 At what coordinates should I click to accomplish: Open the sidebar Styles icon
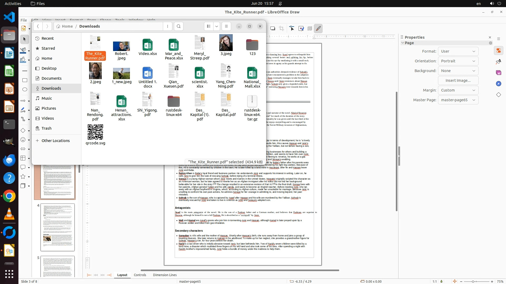[498, 62]
